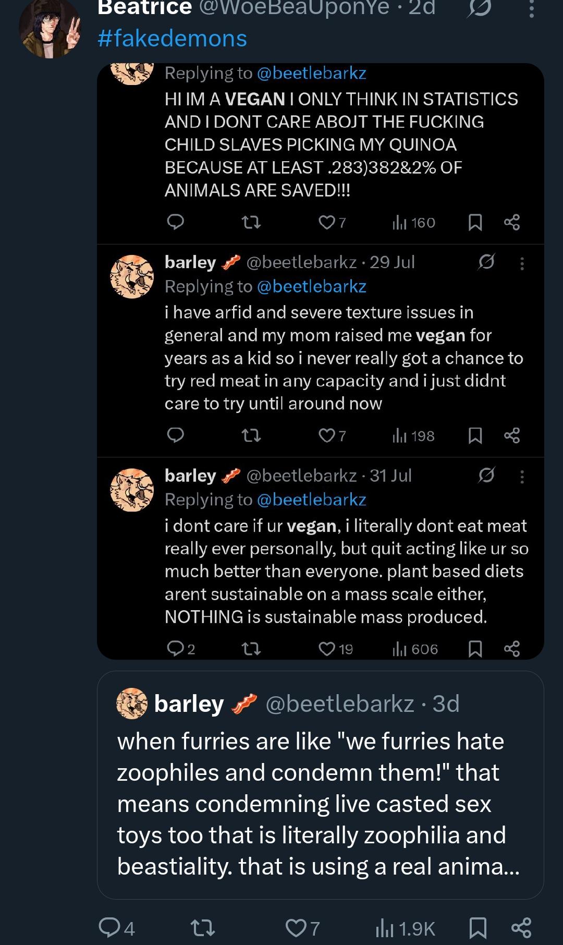Like the tweet with 19 likes
Viewport: 563px width, 945px height.
(x=327, y=649)
